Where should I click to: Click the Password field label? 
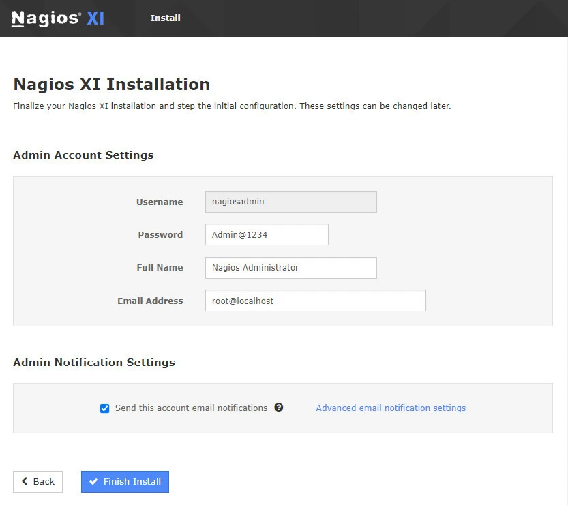(x=160, y=234)
